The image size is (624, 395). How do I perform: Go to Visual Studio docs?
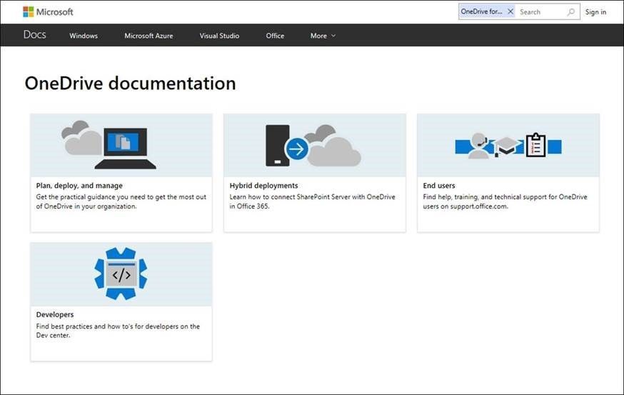[x=219, y=36]
